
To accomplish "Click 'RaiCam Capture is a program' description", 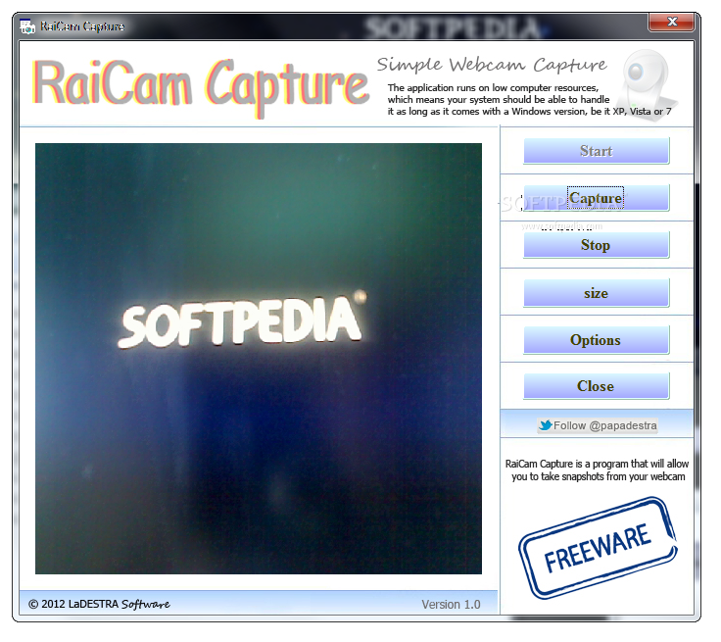I will pos(598,469).
